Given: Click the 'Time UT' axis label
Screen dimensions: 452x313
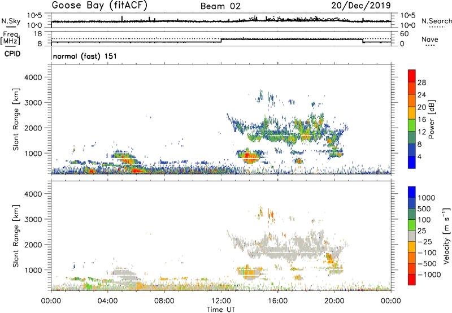Looking at the screenshot, I should (221, 310).
